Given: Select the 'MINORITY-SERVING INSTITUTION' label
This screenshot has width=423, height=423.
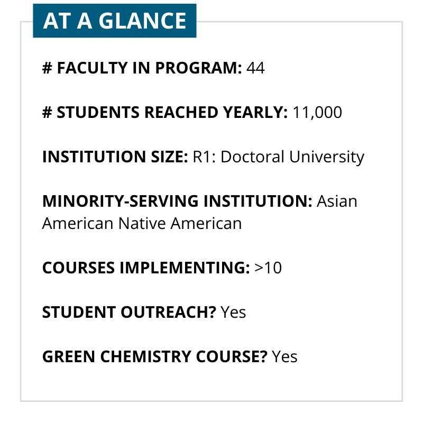Looking at the screenshot, I should click(x=177, y=201).
